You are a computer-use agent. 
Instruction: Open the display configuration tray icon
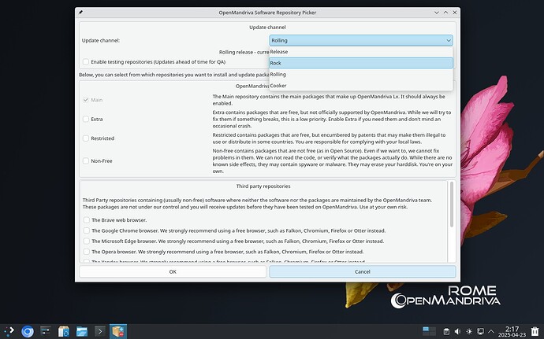tap(480, 332)
